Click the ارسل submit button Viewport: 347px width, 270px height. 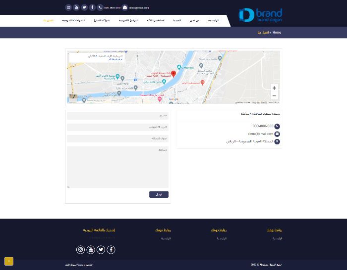click(x=159, y=194)
